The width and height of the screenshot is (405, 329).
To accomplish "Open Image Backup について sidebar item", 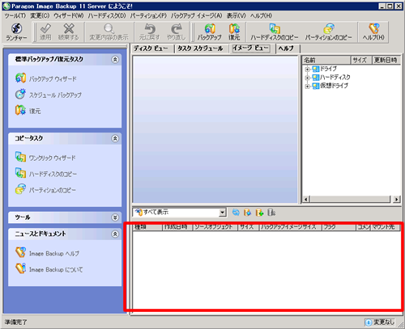I will tap(49, 269).
